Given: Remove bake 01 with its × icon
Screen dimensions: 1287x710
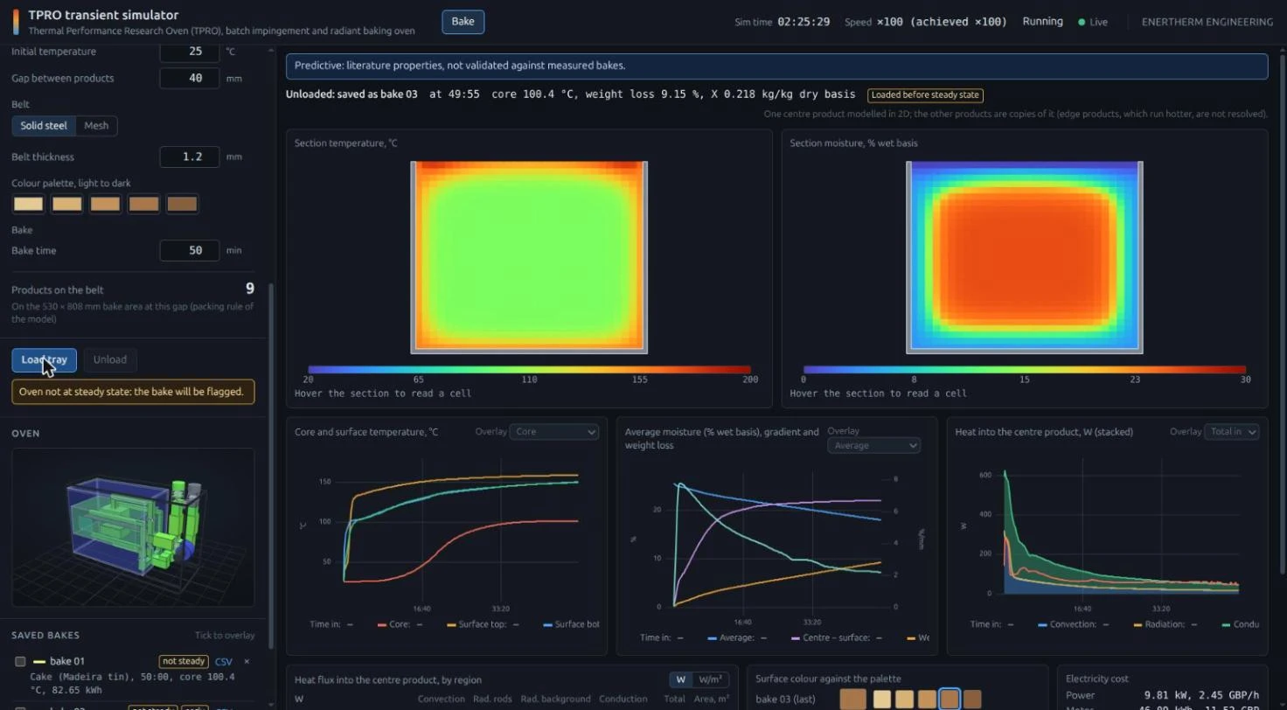Looking at the screenshot, I should pyautogui.click(x=247, y=662).
